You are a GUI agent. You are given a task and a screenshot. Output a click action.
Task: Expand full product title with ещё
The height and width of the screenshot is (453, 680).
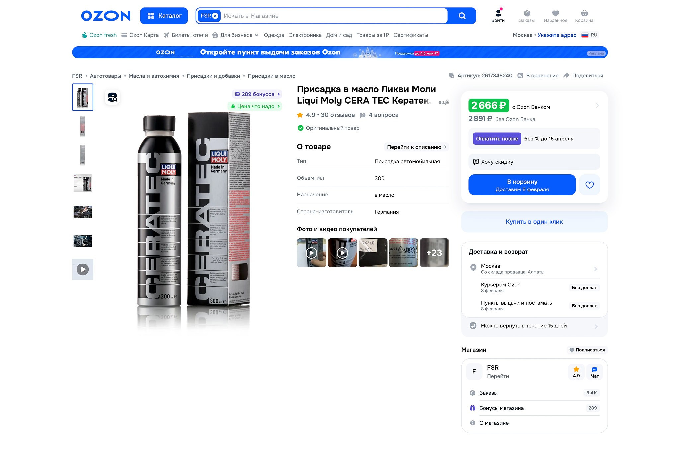tap(444, 102)
